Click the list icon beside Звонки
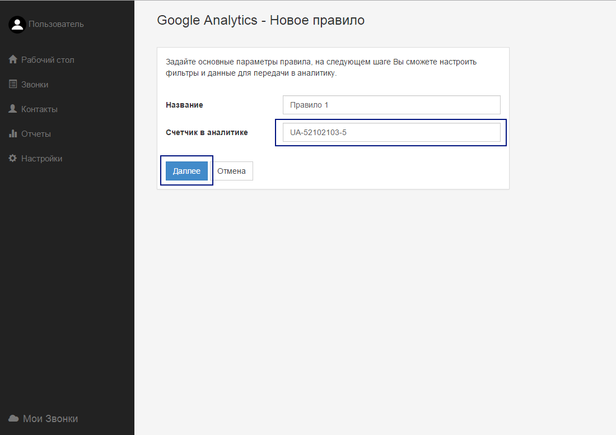This screenshot has width=616, height=435. pyautogui.click(x=13, y=84)
